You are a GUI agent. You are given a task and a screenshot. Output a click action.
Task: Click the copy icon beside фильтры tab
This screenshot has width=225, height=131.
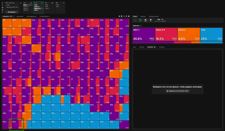click(155, 47)
